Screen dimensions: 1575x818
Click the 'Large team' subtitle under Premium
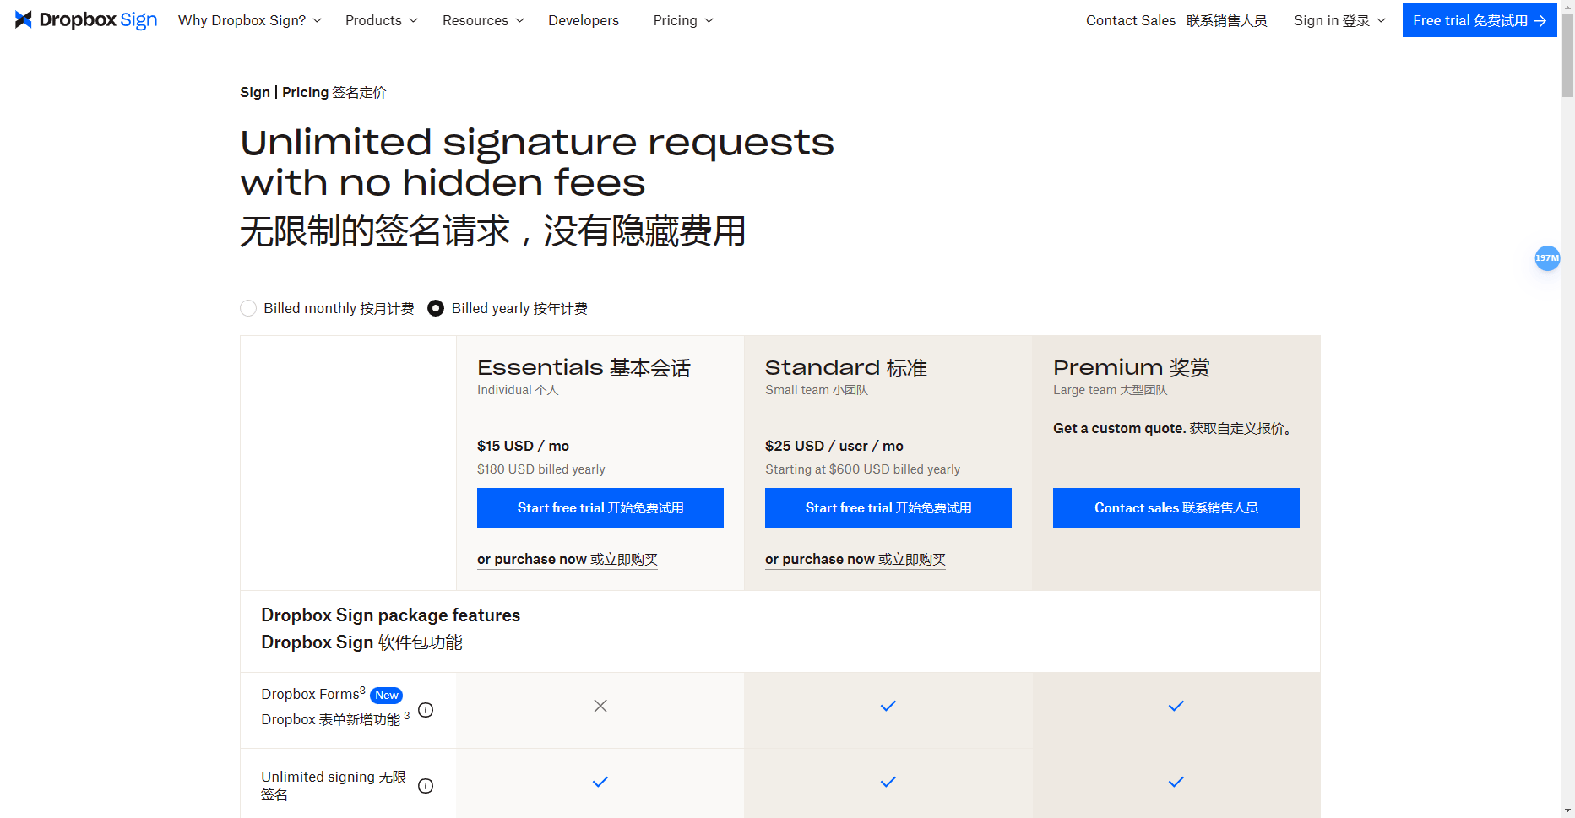pyautogui.click(x=1111, y=390)
